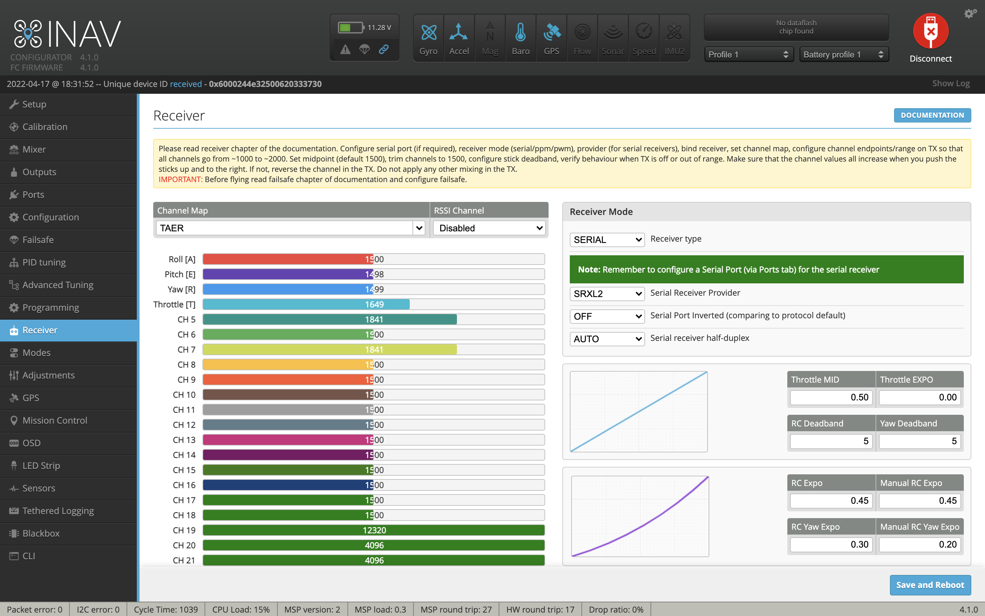Image resolution: width=985 pixels, height=616 pixels.
Task: Click the Throttle MID input field
Action: point(831,397)
